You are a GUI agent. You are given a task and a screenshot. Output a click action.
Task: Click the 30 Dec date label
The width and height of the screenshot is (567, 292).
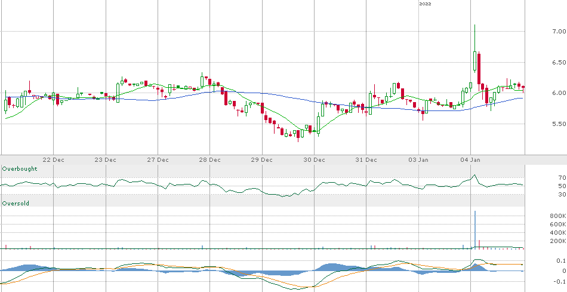[314, 159]
